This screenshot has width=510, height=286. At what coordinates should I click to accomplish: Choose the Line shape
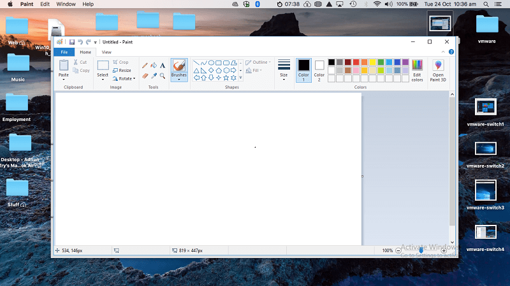pos(196,62)
